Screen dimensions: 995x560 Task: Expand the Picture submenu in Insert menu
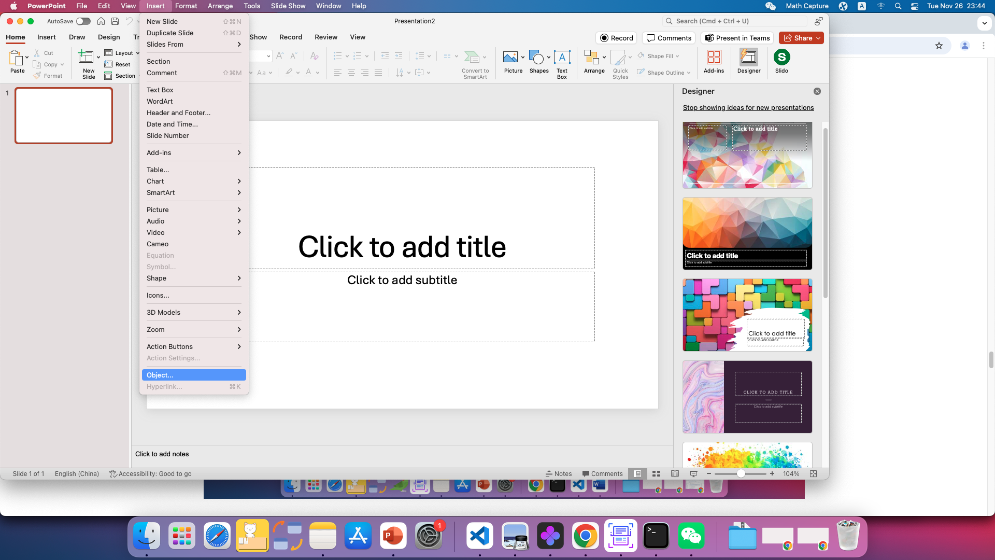(194, 209)
